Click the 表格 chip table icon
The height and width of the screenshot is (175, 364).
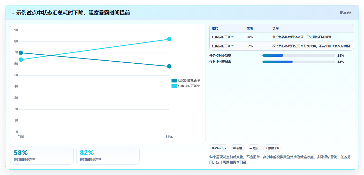pyautogui.click(x=234, y=148)
